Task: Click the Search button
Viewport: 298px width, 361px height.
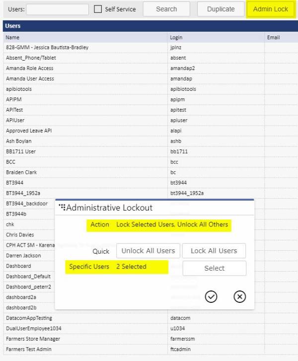Action: (166, 9)
